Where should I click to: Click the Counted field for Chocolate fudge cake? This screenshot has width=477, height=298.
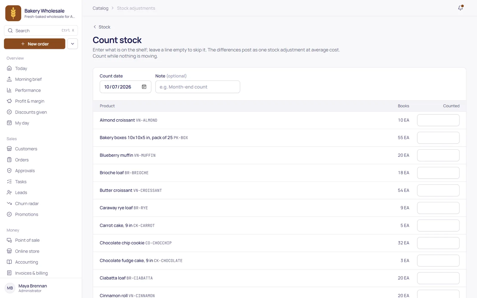[x=438, y=260]
